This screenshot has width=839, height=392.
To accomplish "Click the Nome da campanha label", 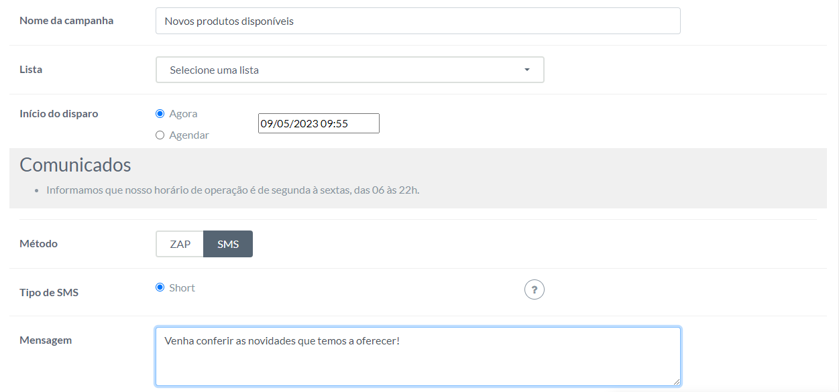I will (66, 21).
